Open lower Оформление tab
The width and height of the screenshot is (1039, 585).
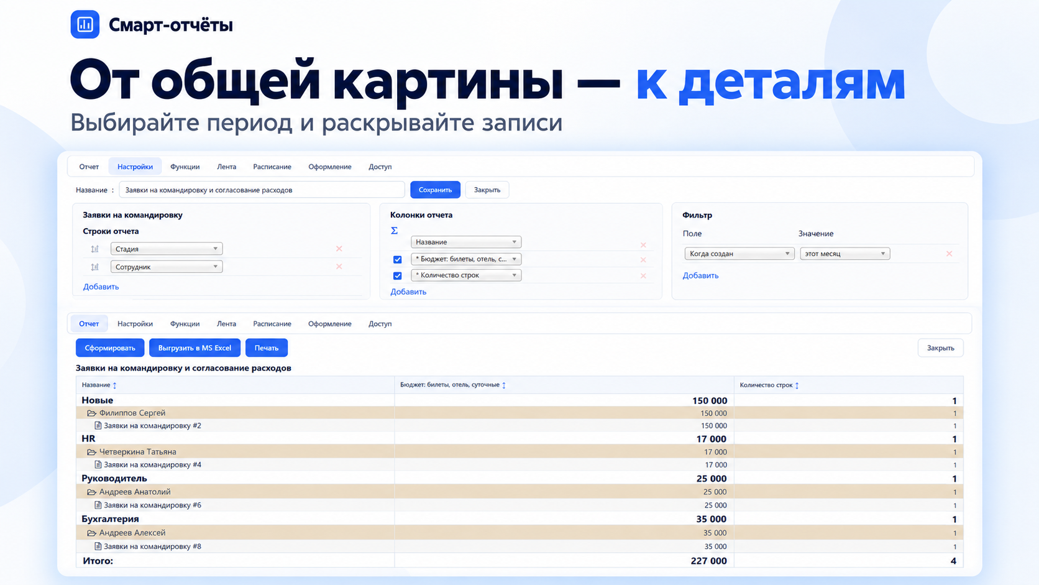click(330, 324)
